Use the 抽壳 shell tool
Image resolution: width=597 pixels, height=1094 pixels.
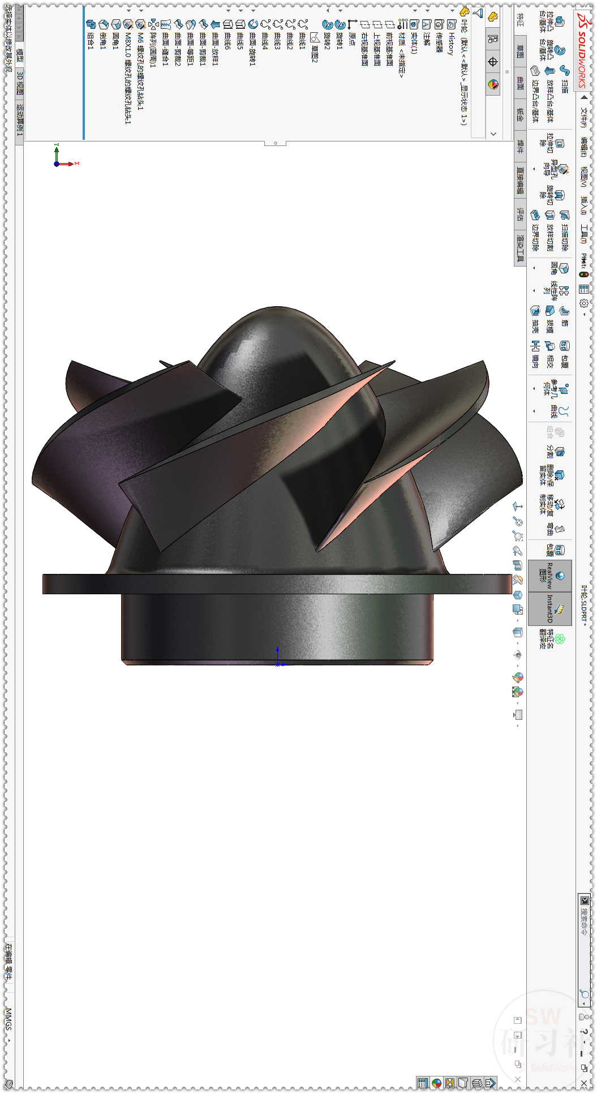click(535, 319)
